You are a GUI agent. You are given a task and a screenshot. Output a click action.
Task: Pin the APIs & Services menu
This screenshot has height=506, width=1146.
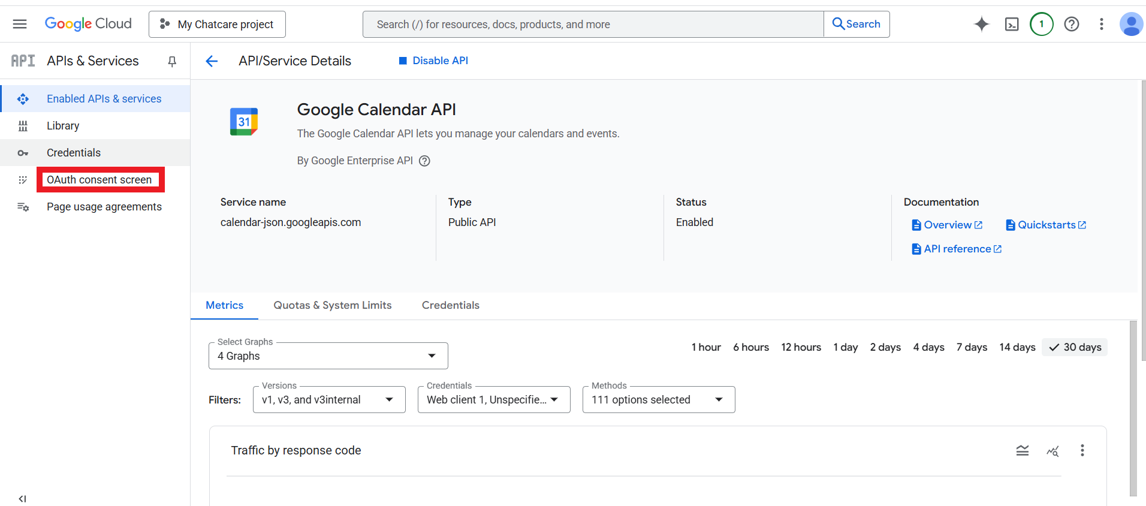(172, 61)
